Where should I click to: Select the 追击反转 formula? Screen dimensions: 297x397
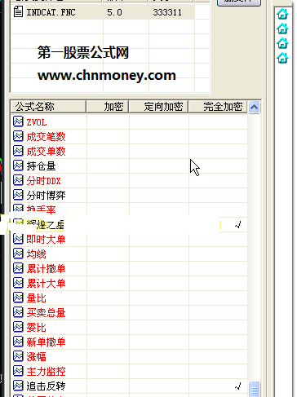coord(46,386)
